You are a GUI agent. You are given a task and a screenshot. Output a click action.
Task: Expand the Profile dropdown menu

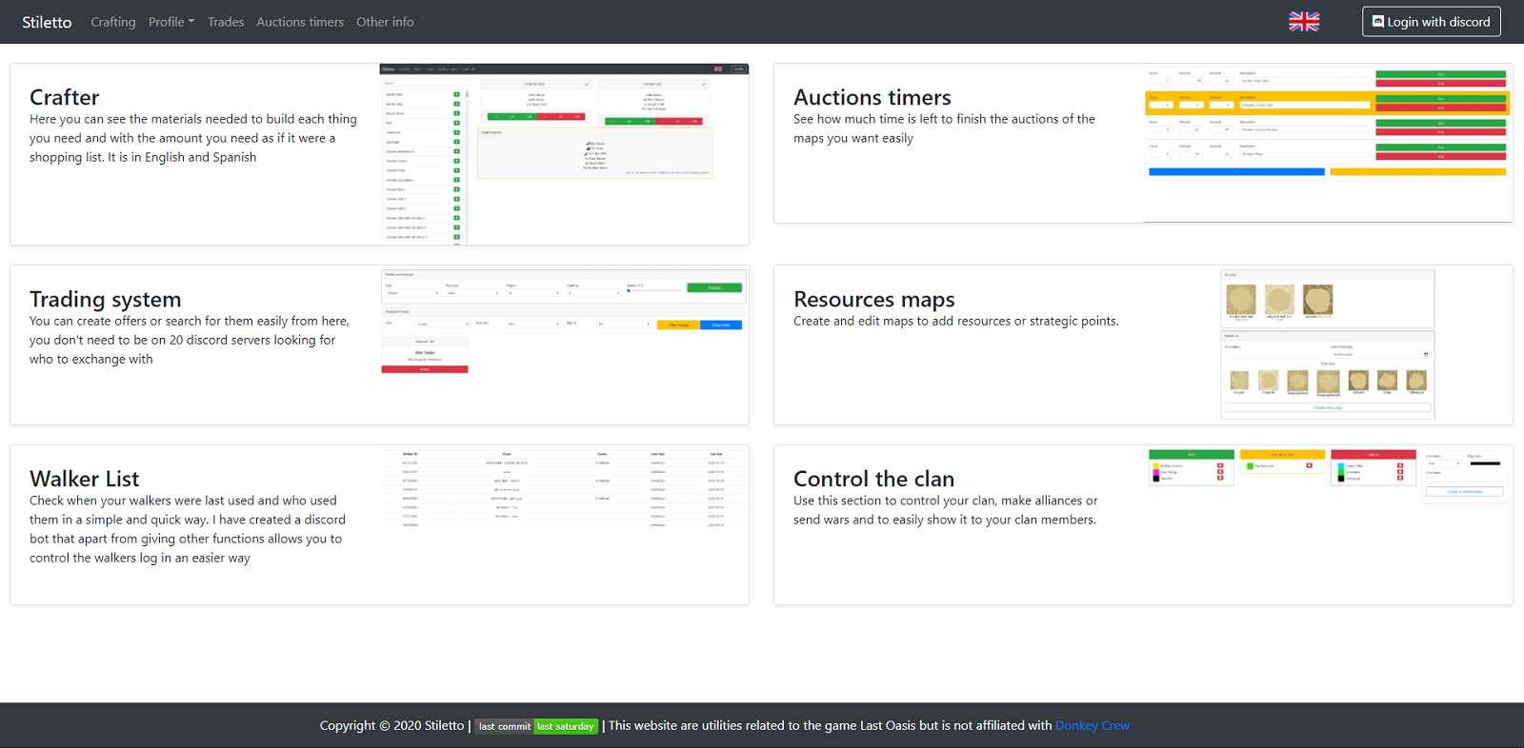click(x=171, y=22)
